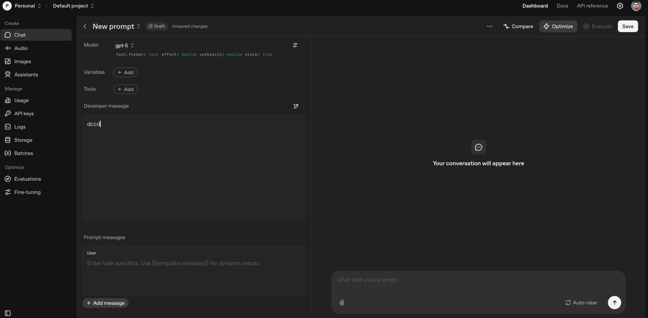Screen dimensions: 648x318
Task: Save the prompt
Action: [x=628, y=26]
